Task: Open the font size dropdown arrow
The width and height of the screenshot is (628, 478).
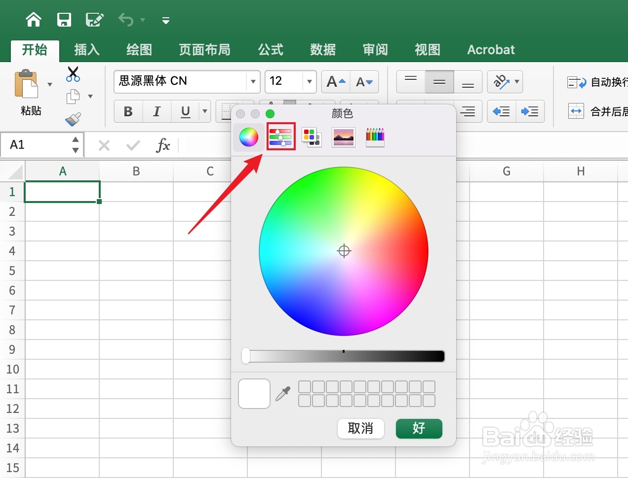Action: (310, 81)
